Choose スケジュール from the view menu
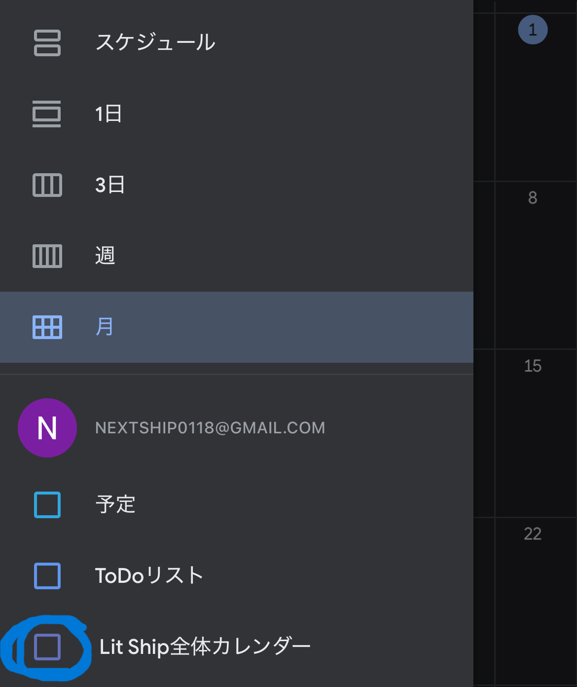 pos(157,42)
